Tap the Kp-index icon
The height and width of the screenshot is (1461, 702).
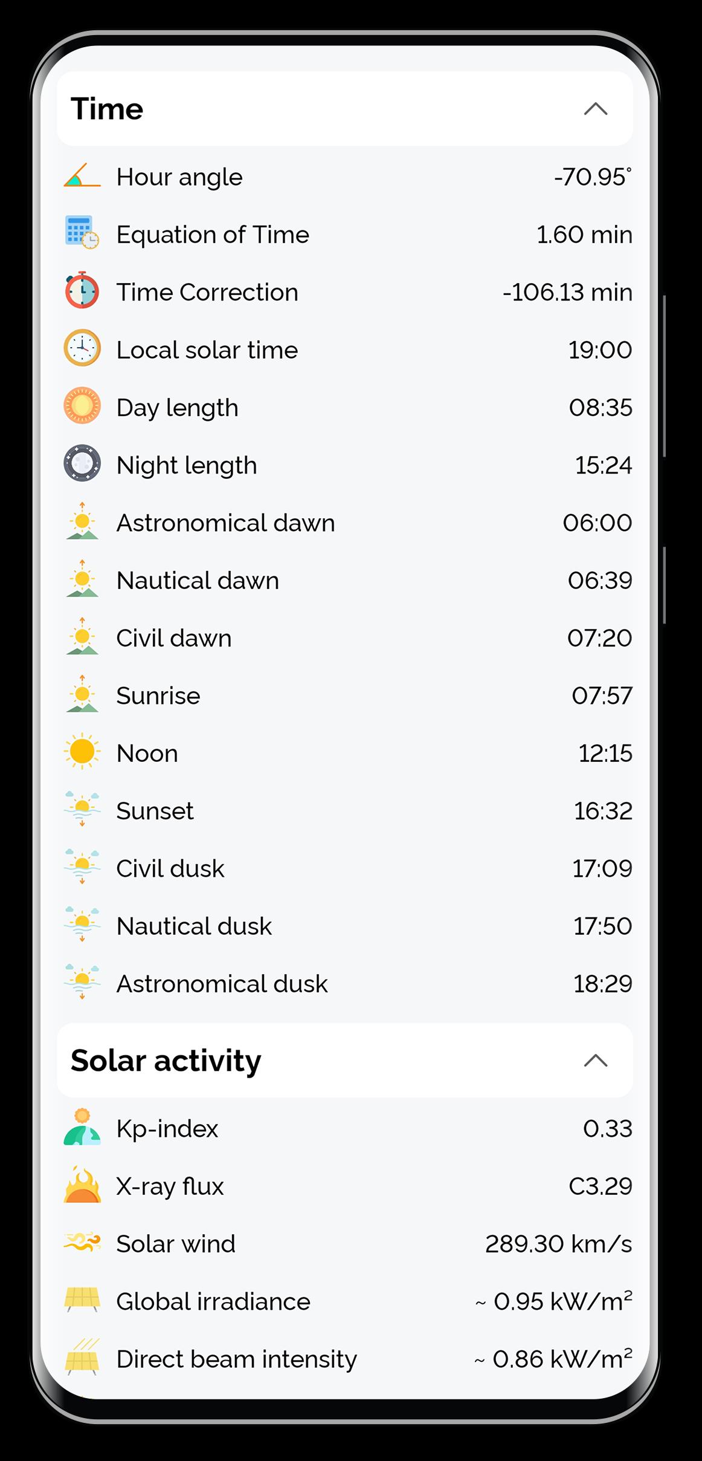pyautogui.click(x=82, y=1127)
